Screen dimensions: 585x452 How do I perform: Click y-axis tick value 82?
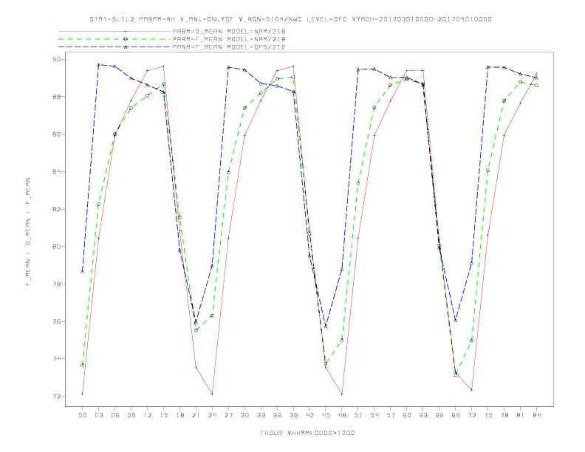[55, 209]
